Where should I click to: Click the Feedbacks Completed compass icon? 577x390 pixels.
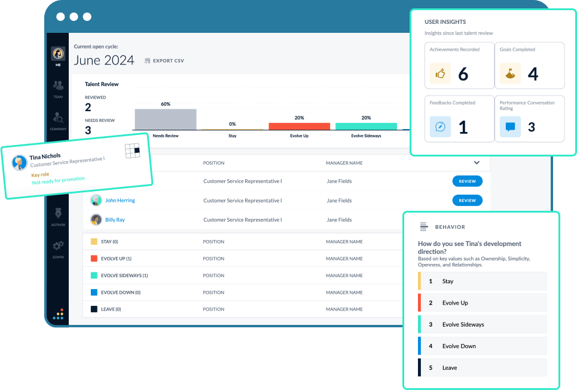click(x=441, y=127)
